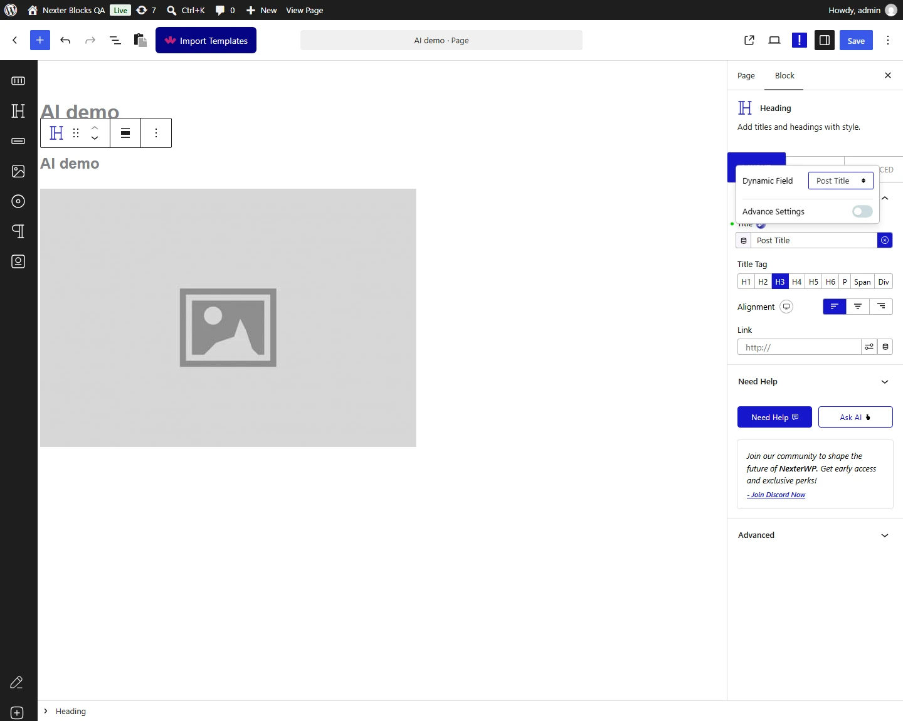Click the block toolbar align icon
Screen dimensions: 903x721
coord(125,133)
